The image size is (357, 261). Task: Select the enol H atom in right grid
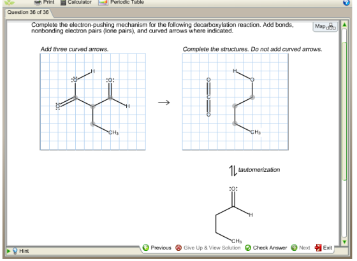235,71
